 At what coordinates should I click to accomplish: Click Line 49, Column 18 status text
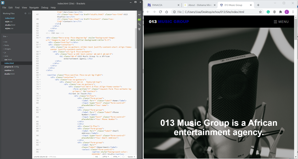pyautogui.click(x=40, y=157)
